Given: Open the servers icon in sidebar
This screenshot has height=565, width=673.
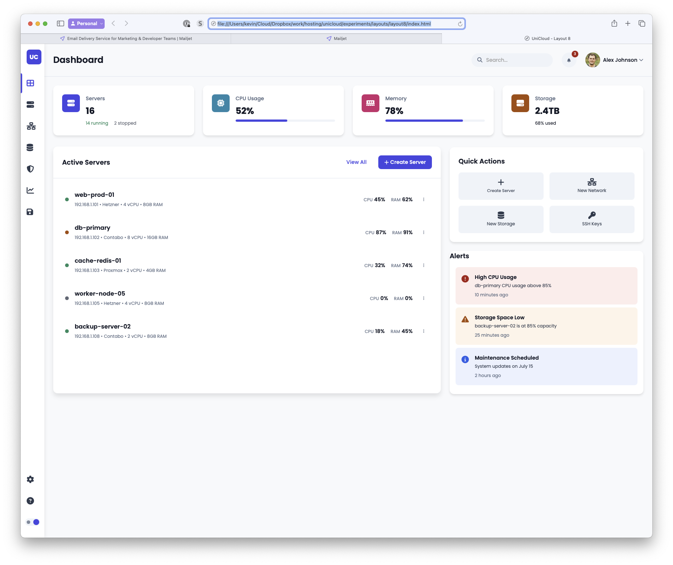Looking at the screenshot, I should tap(30, 105).
